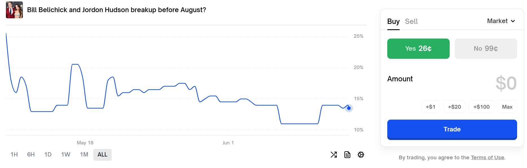Select the 1M chart timeframe
Viewport: 527px width, 168px height.
pyautogui.click(x=84, y=154)
